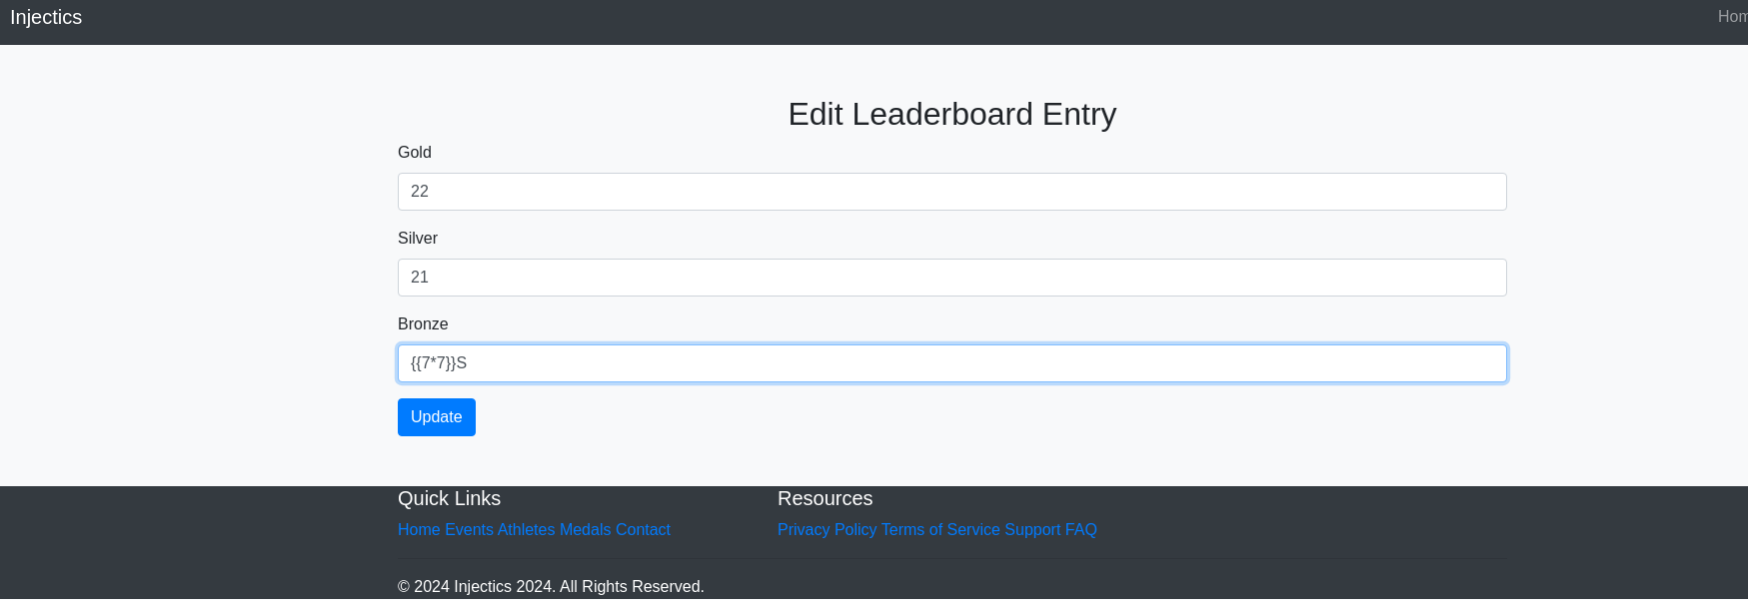
Task: Go to Events in the footer
Action: pyautogui.click(x=469, y=530)
